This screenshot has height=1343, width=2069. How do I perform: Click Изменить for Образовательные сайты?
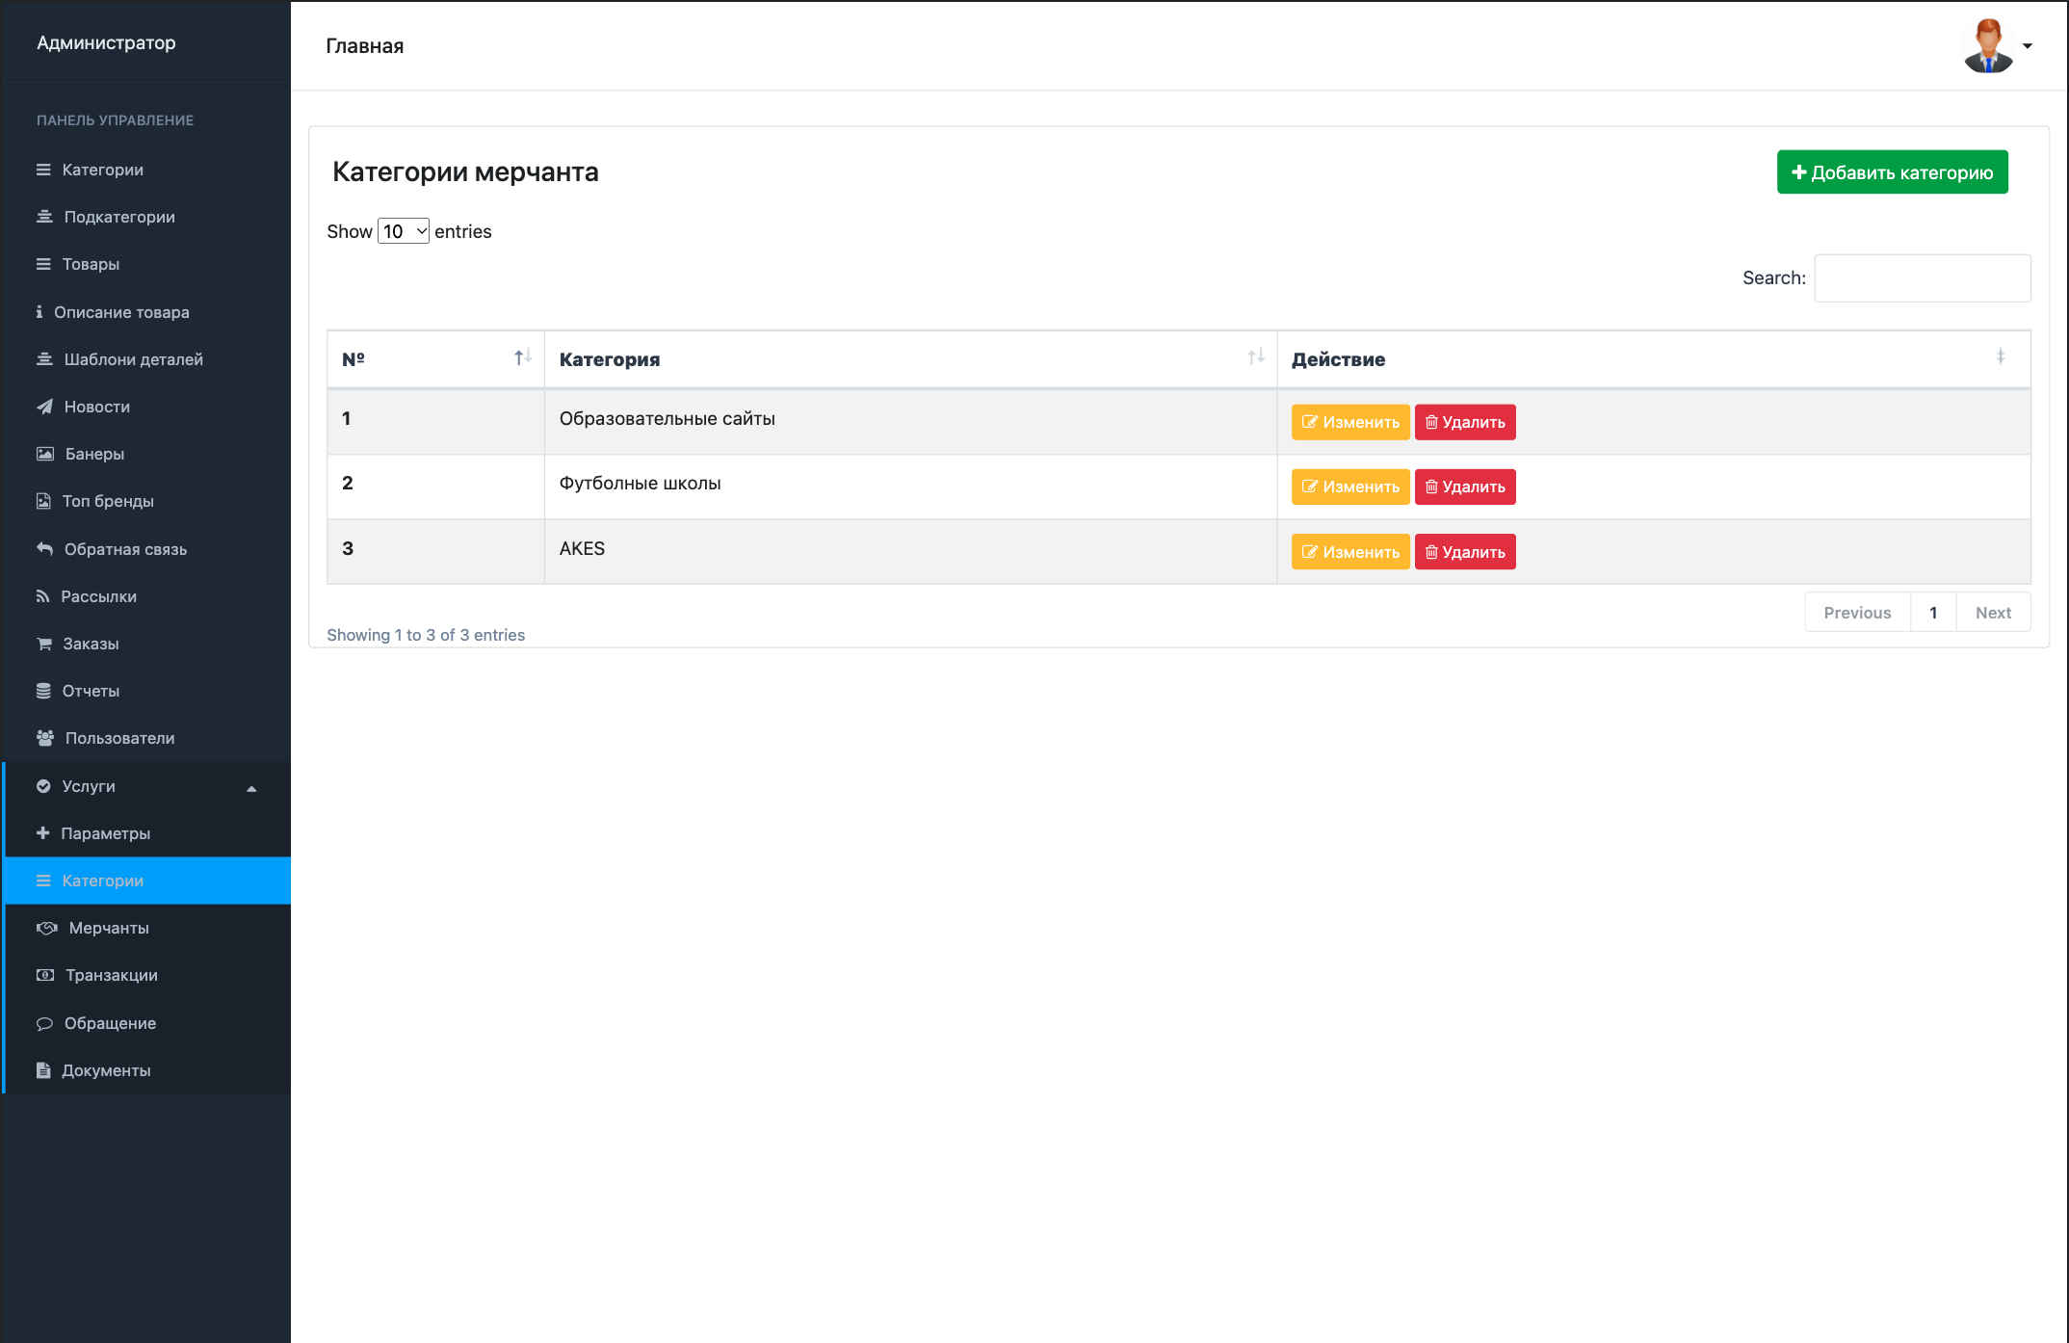pyautogui.click(x=1350, y=422)
